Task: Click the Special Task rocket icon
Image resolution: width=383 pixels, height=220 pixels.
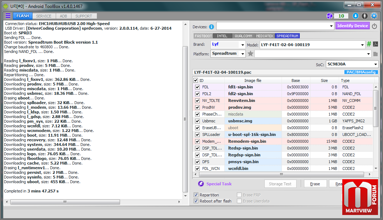Action: tap(201, 184)
